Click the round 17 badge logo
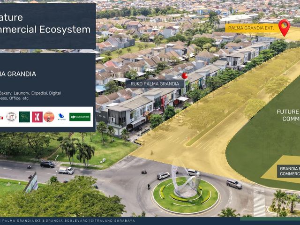Viewport: 300px width, 225px height. pyautogui.click(x=11, y=117)
